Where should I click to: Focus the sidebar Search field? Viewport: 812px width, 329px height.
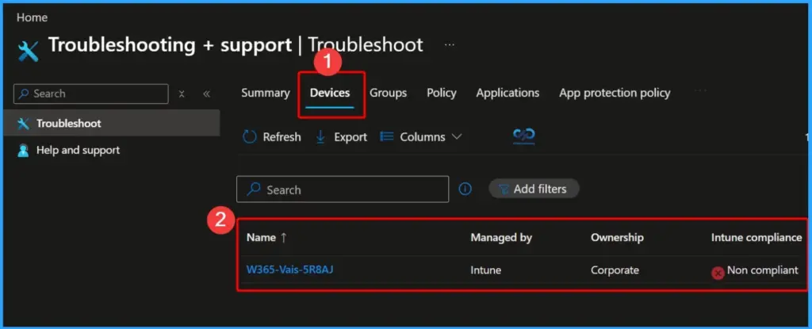point(91,94)
